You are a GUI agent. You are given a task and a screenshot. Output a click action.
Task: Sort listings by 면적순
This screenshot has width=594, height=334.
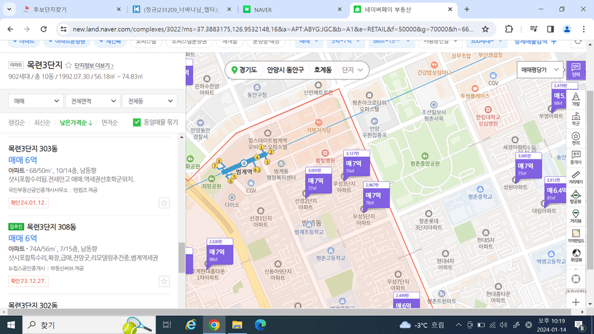(110, 122)
